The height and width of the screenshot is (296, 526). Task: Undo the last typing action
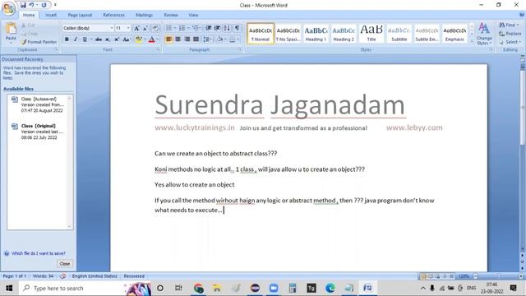coord(31,5)
